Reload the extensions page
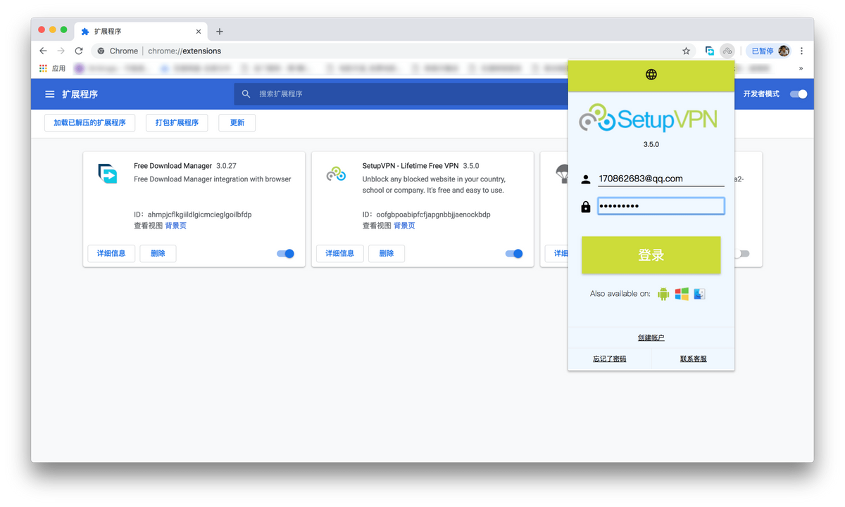 pyautogui.click(x=79, y=51)
